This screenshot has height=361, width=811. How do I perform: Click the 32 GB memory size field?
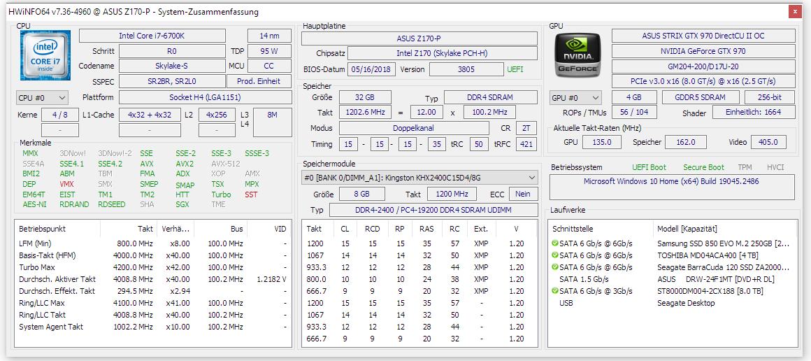pos(365,97)
